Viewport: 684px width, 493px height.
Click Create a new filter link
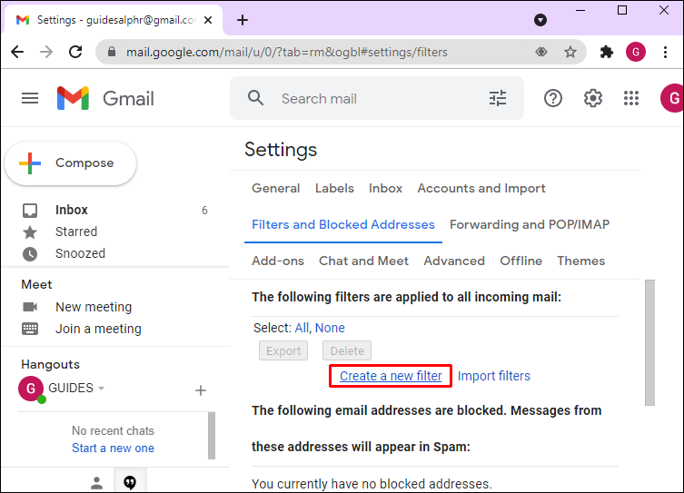pyautogui.click(x=391, y=376)
